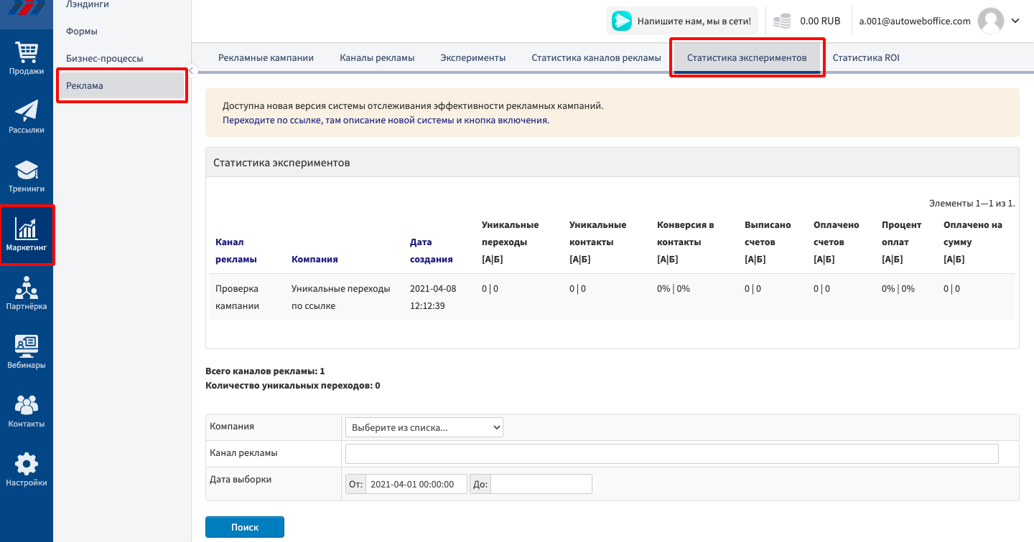Open Рассылки paper plane icon
This screenshot has height=542, width=1034.
[27, 111]
